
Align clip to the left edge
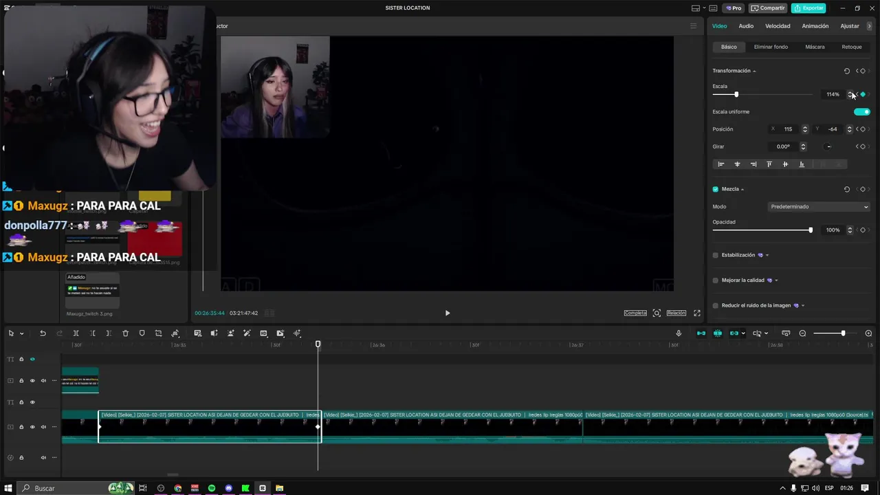[x=721, y=164]
